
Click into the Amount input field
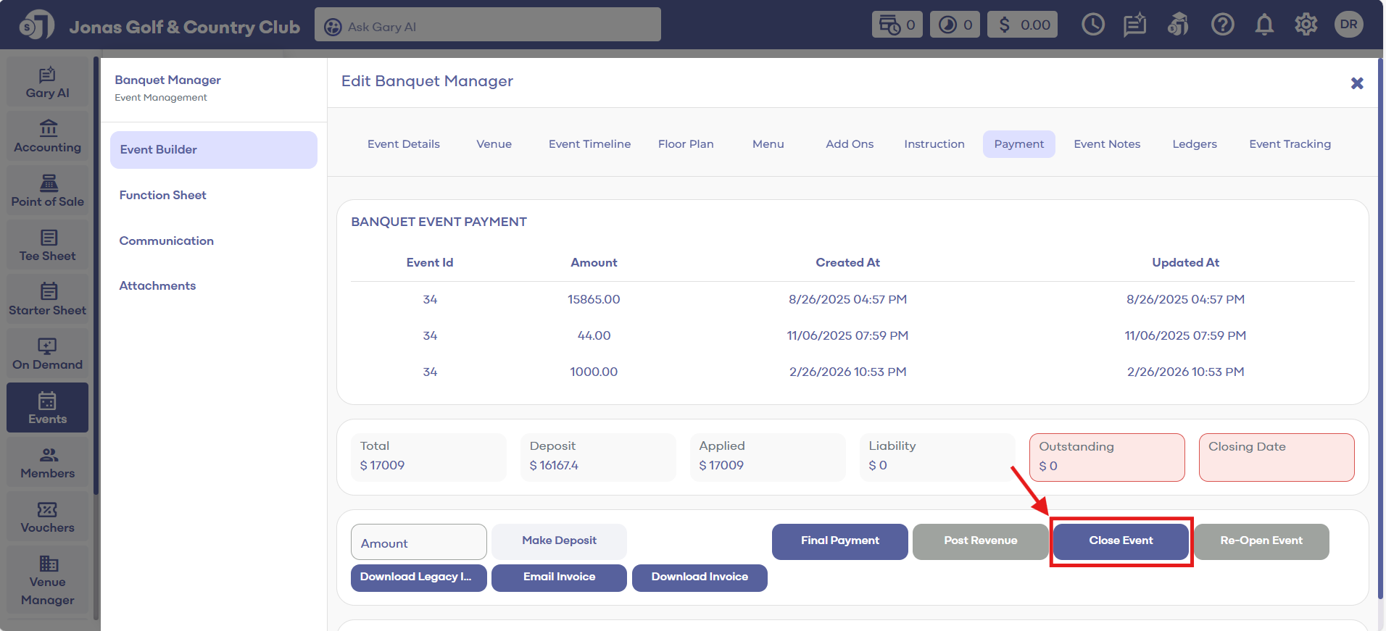pyautogui.click(x=418, y=543)
